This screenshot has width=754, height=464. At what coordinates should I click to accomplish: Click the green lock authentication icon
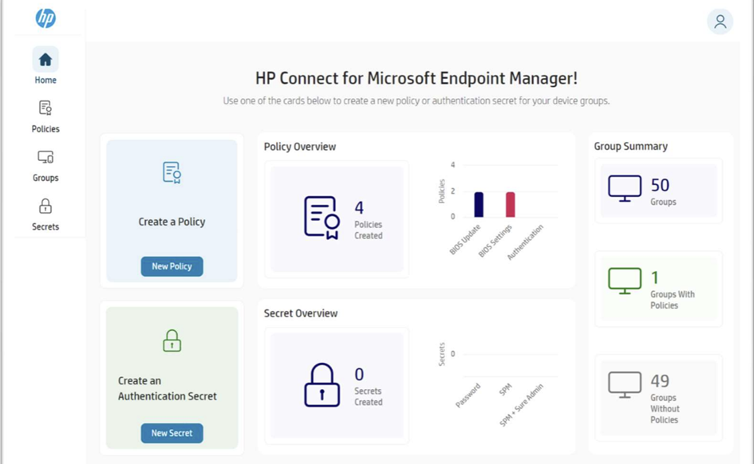pos(172,341)
